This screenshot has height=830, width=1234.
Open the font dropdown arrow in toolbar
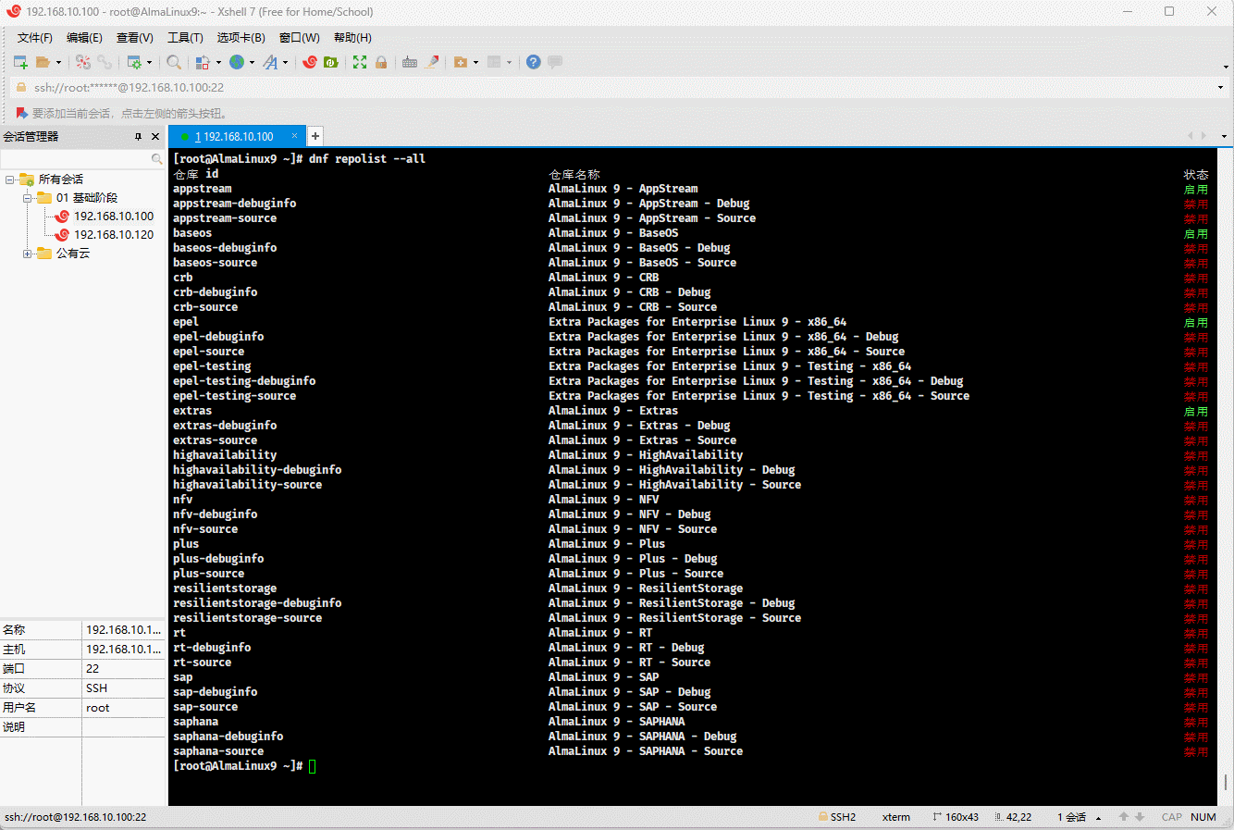285,63
